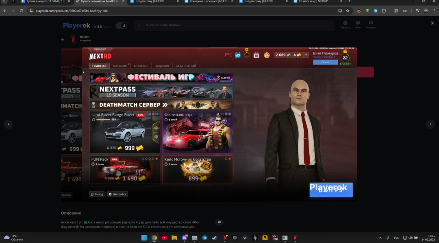Open the green download extension
439x243 pixels.
tap(367, 11)
